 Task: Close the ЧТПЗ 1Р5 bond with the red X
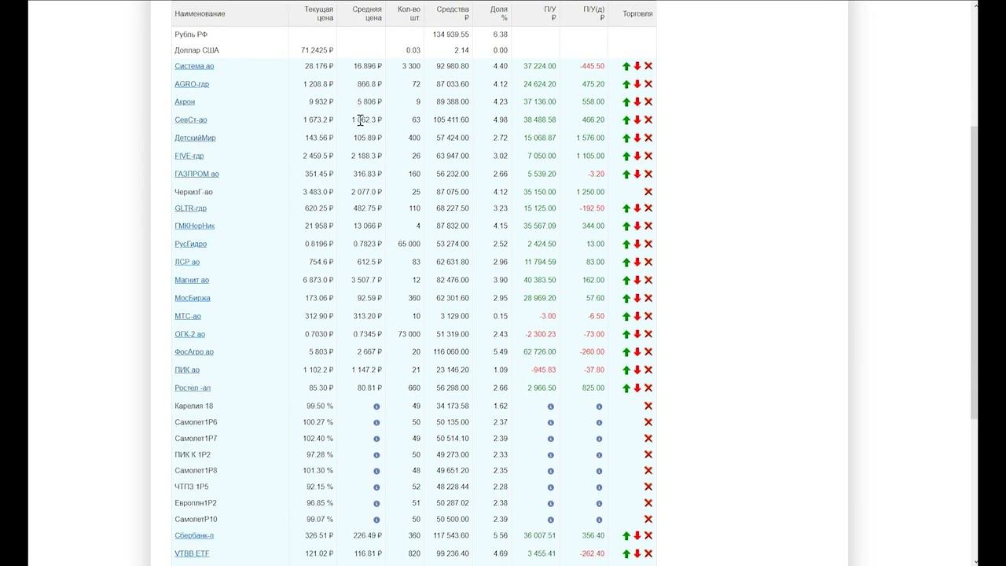coord(648,487)
